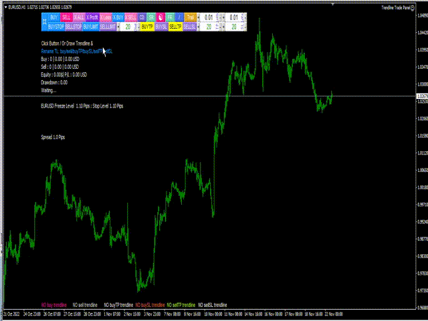Click the second 0.01 lot size field

tap(234, 17)
